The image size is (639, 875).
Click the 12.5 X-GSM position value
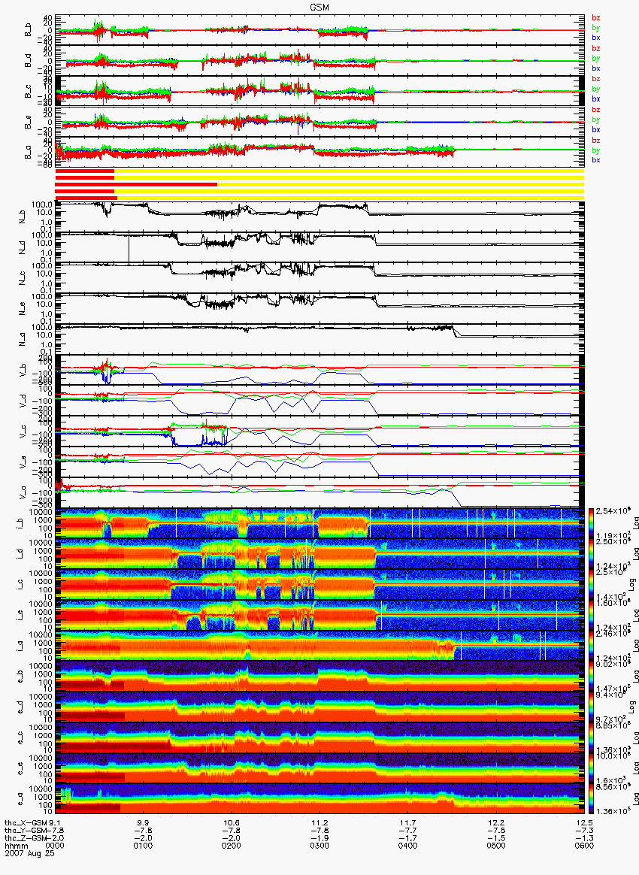584,822
